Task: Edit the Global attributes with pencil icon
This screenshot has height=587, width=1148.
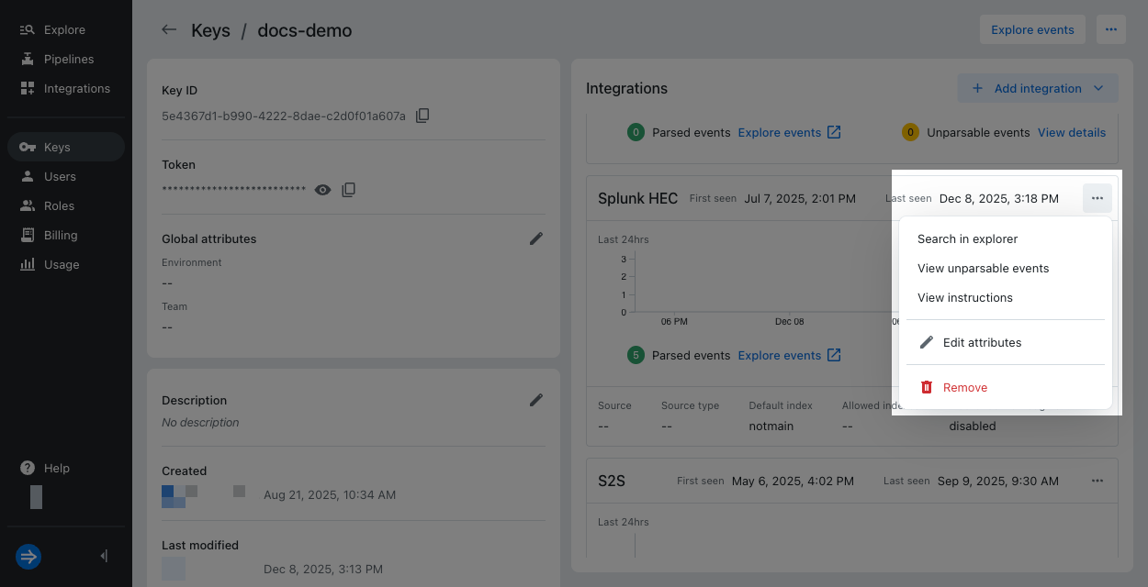Action: (x=536, y=238)
